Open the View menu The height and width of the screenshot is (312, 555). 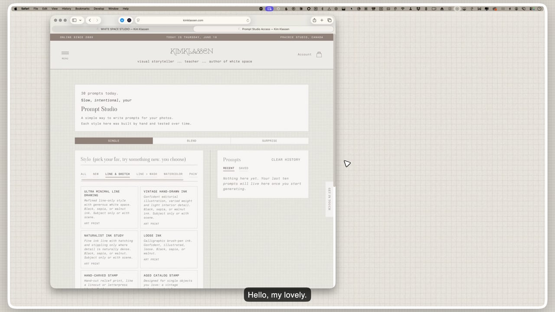click(55, 9)
